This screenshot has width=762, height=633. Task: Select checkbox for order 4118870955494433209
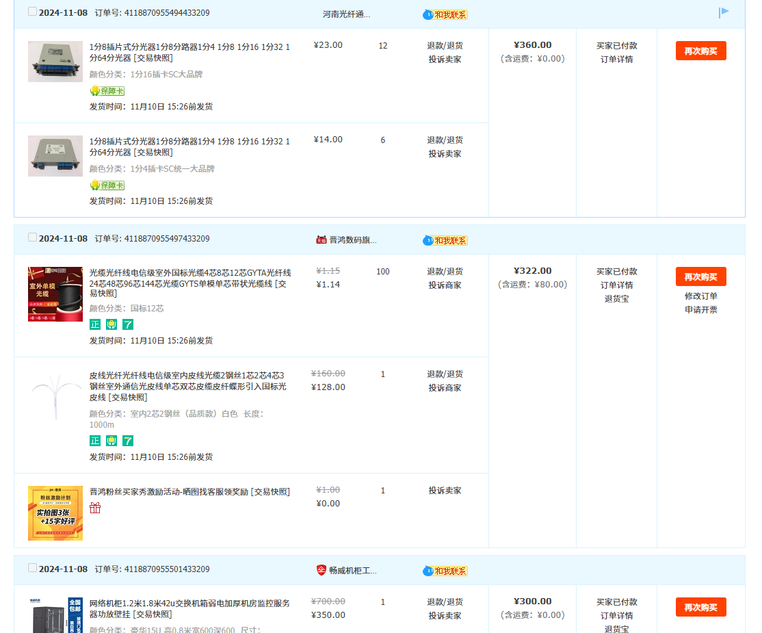32,12
